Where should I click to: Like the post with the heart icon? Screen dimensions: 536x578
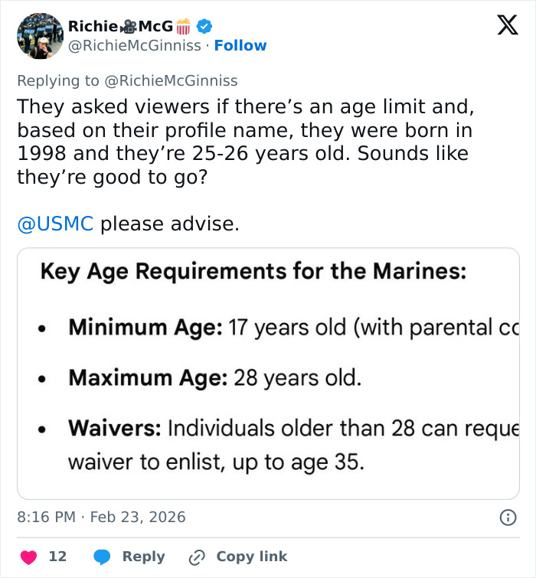tap(28, 557)
